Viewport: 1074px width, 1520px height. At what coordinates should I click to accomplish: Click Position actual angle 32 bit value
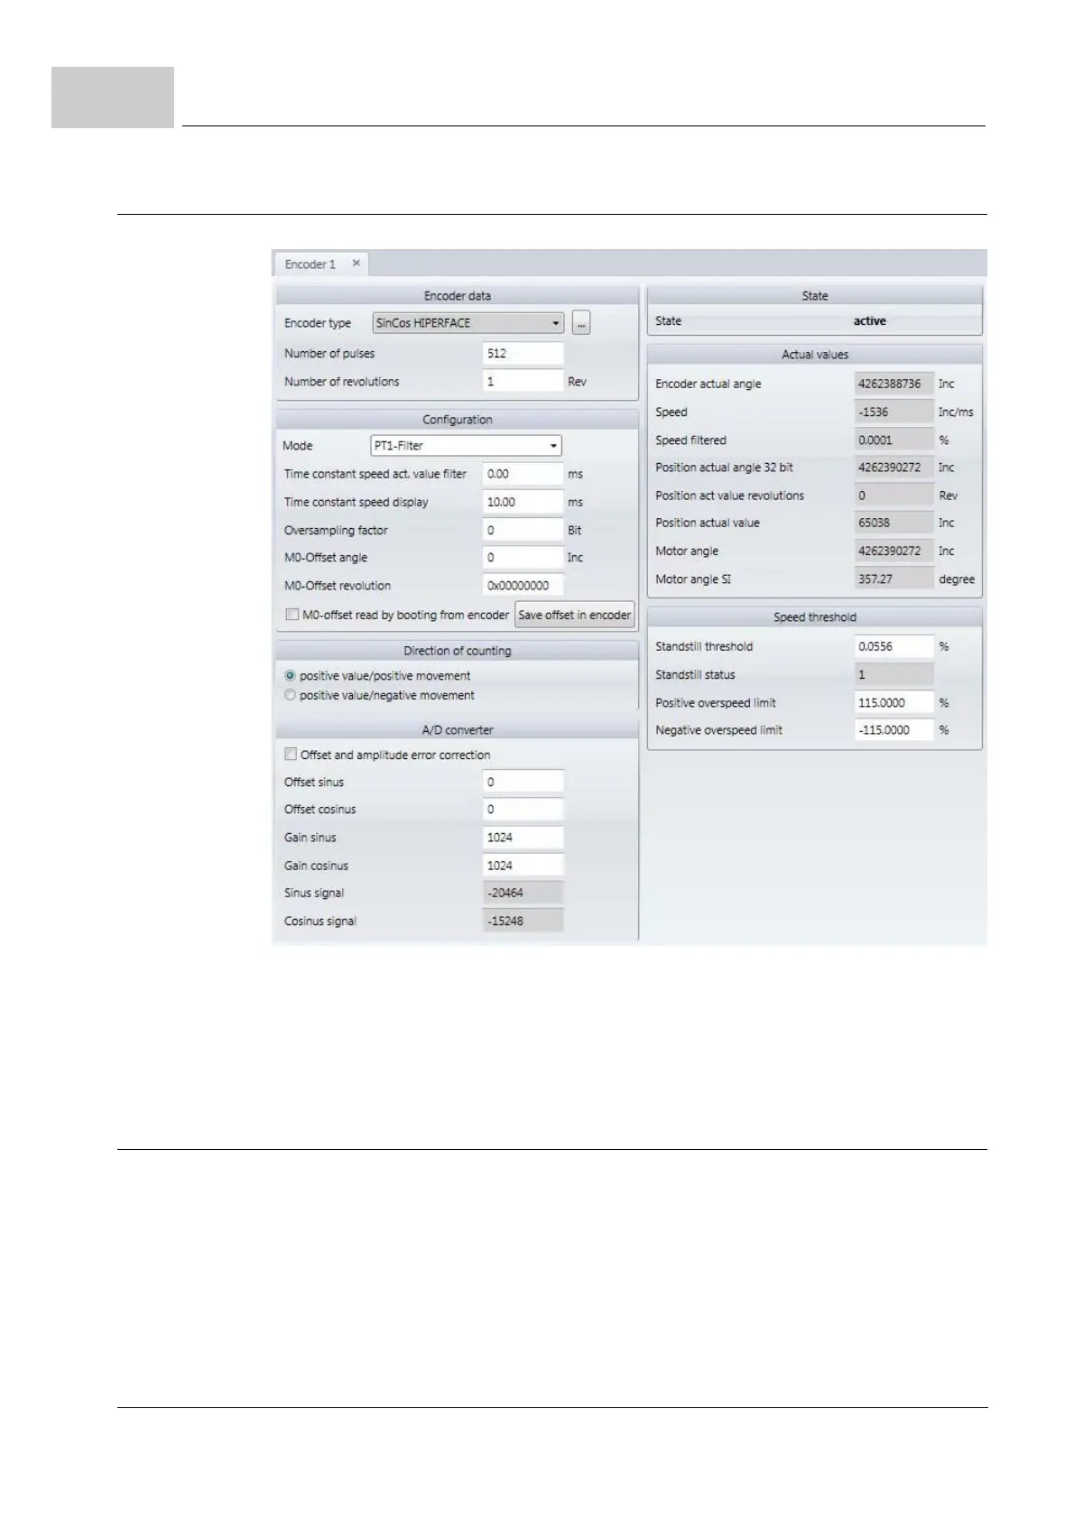[x=894, y=468]
